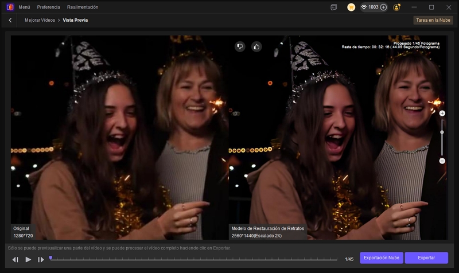
Task: Click the Exportar button
Action: pyautogui.click(x=426, y=258)
